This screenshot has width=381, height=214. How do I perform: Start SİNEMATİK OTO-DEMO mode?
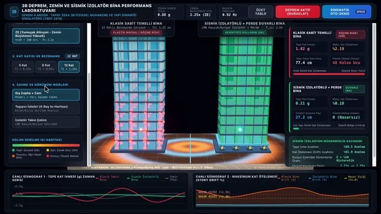[347, 11]
